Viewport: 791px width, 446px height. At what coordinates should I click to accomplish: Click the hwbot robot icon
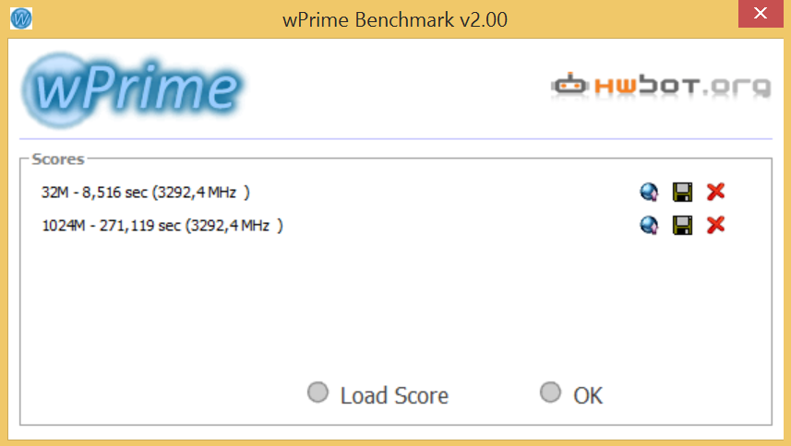569,85
